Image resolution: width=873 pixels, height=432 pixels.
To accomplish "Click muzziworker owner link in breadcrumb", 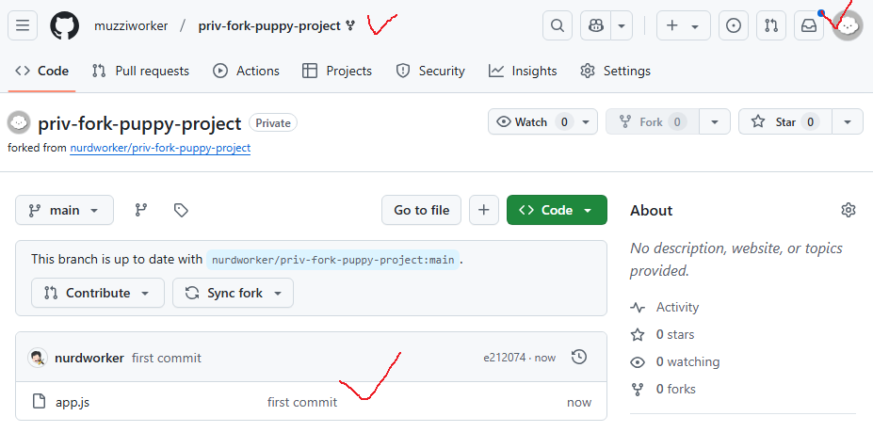I will tap(131, 25).
